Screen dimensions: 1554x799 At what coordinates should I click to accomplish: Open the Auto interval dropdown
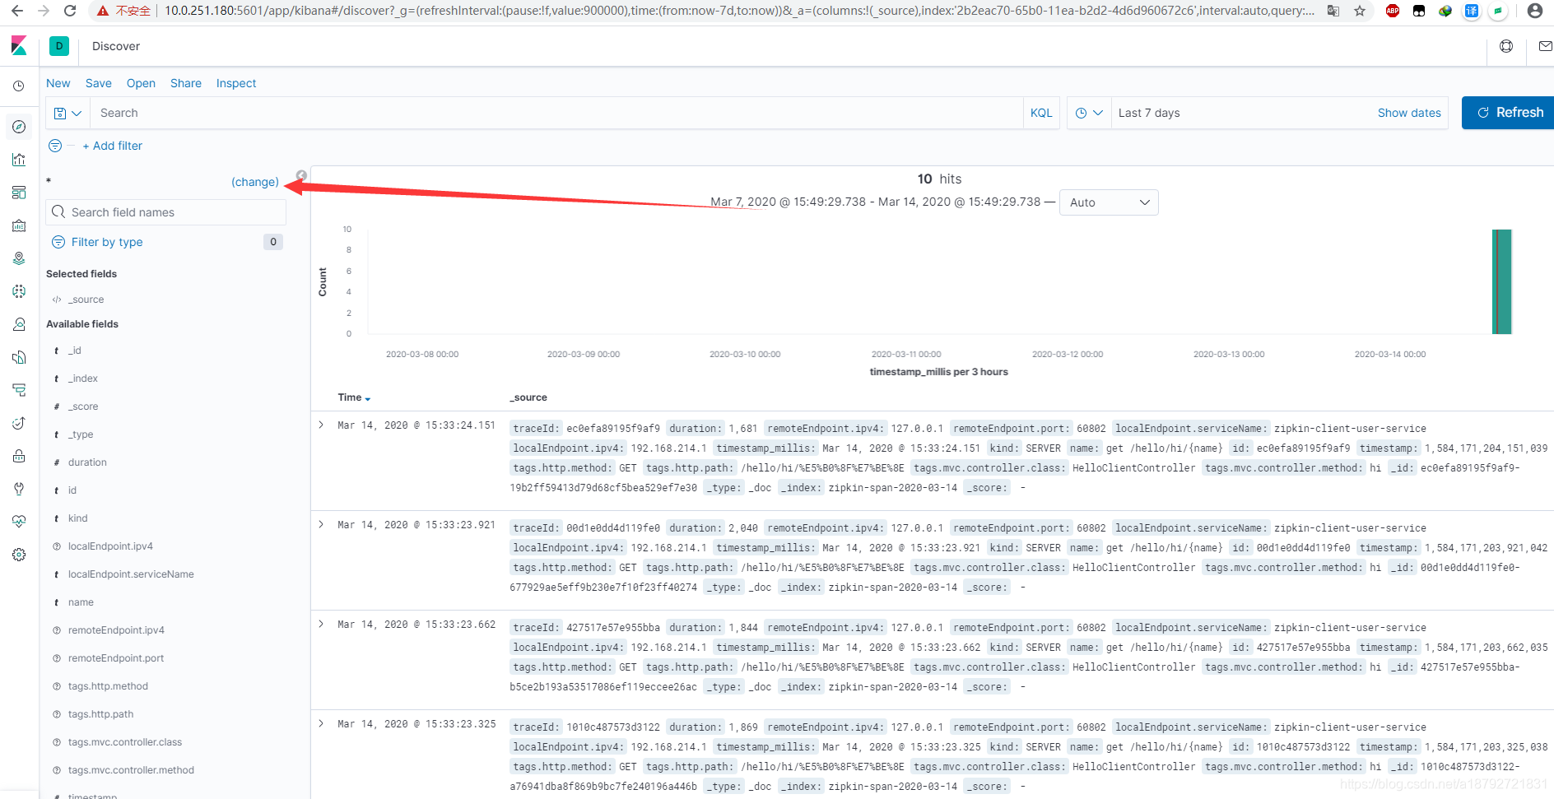pos(1109,202)
